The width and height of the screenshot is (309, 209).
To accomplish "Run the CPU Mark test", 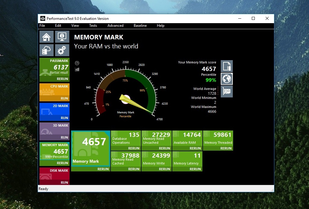I will pyautogui.click(x=64, y=98).
